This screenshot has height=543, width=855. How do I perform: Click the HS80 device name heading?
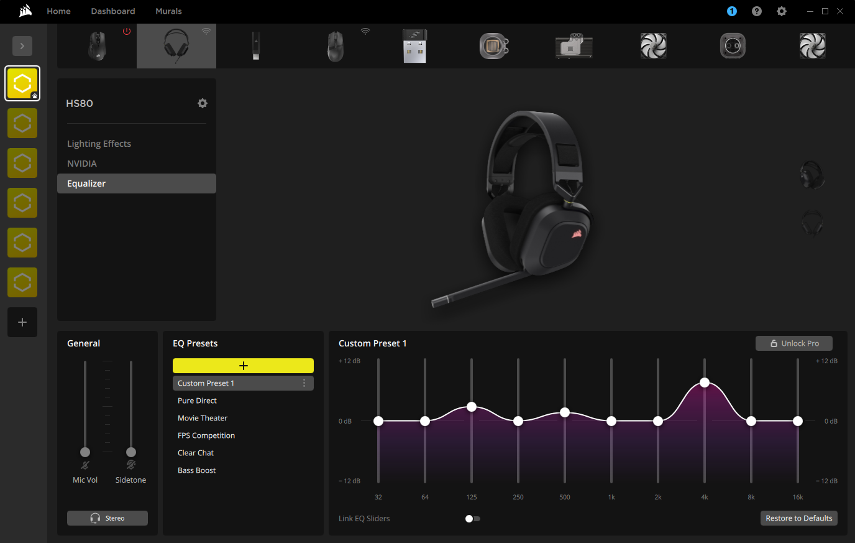point(80,103)
